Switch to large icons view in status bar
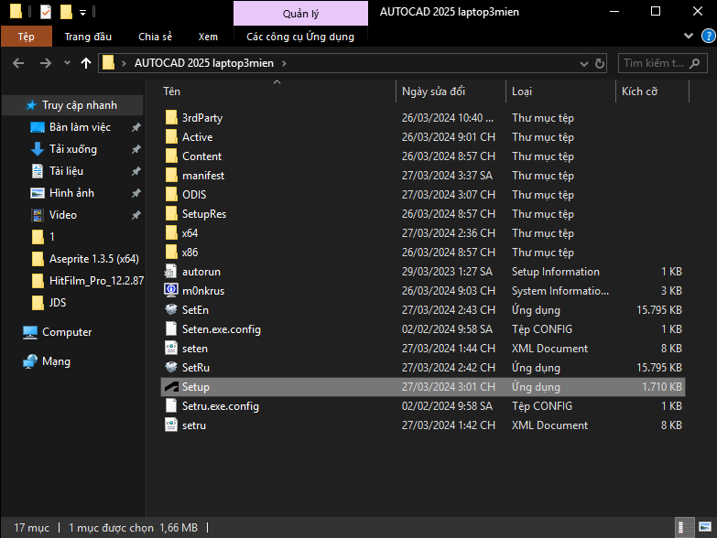The image size is (717, 538). tap(703, 528)
